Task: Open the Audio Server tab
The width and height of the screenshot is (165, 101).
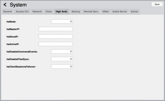Action: pyautogui.click(x=120, y=11)
